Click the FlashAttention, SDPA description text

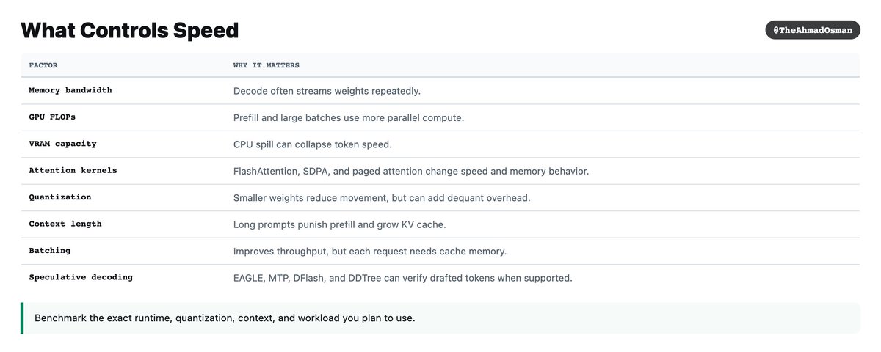411,171
